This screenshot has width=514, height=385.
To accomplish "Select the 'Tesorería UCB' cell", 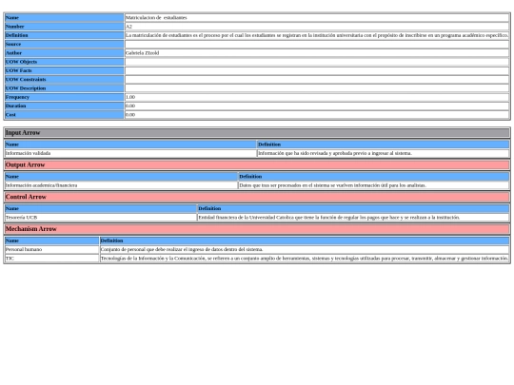I will tap(101, 218).
